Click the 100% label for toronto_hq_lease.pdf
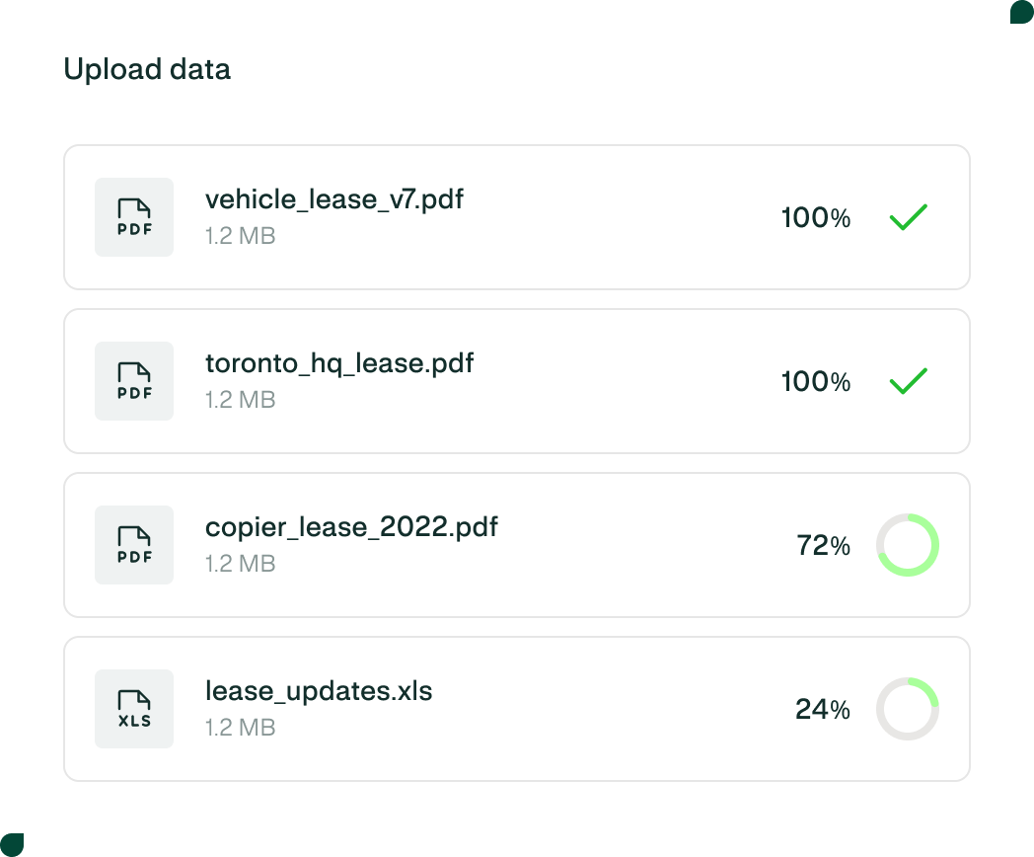Image resolution: width=1034 pixels, height=857 pixels. 816,382
